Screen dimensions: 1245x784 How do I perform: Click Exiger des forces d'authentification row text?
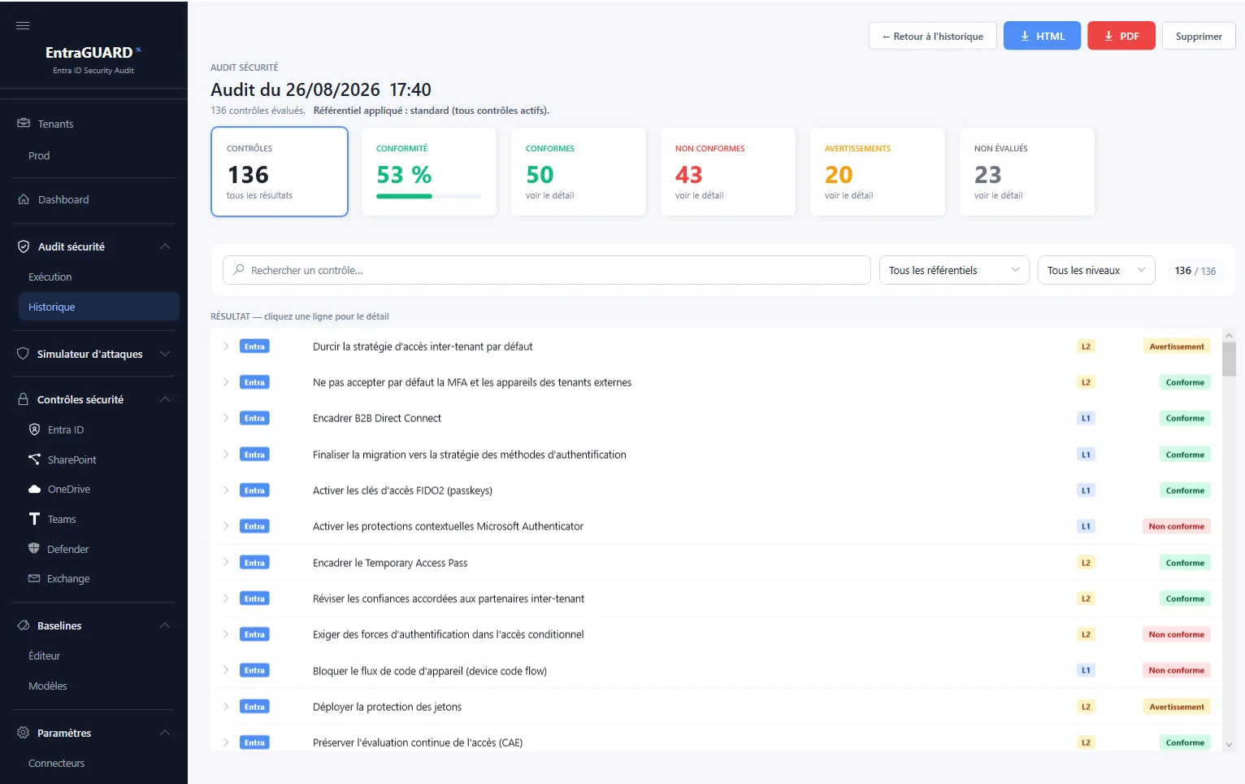click(448, 634)
